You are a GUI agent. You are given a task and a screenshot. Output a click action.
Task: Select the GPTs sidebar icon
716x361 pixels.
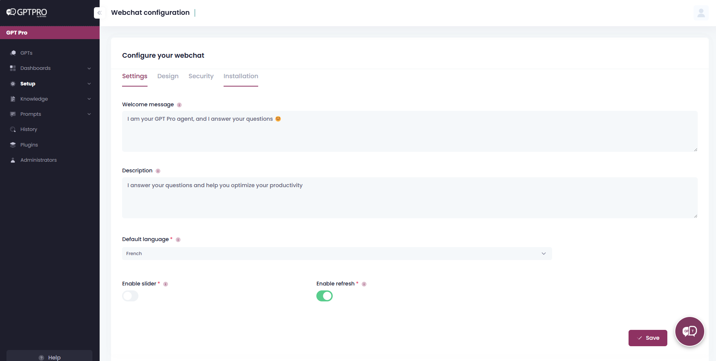tap(13, 53)
